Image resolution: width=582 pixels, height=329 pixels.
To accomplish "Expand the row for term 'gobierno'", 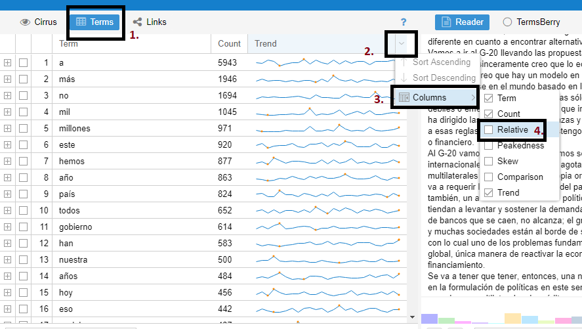I will pos(8,227).
